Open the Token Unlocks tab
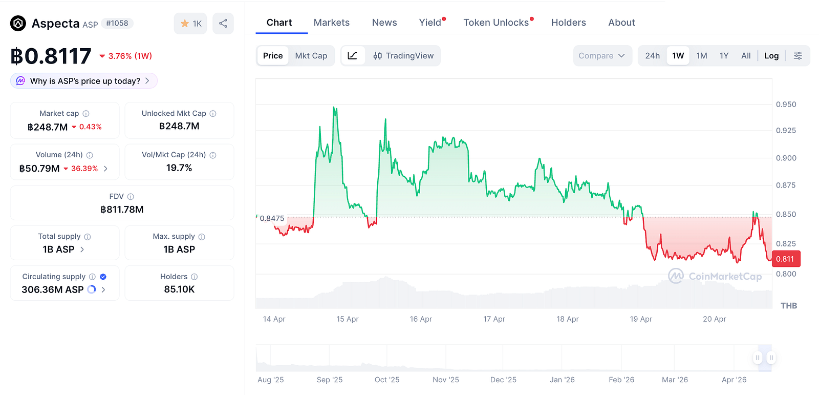Image resolution: width=819 pixels, height=395 pixels. point(496,23)
